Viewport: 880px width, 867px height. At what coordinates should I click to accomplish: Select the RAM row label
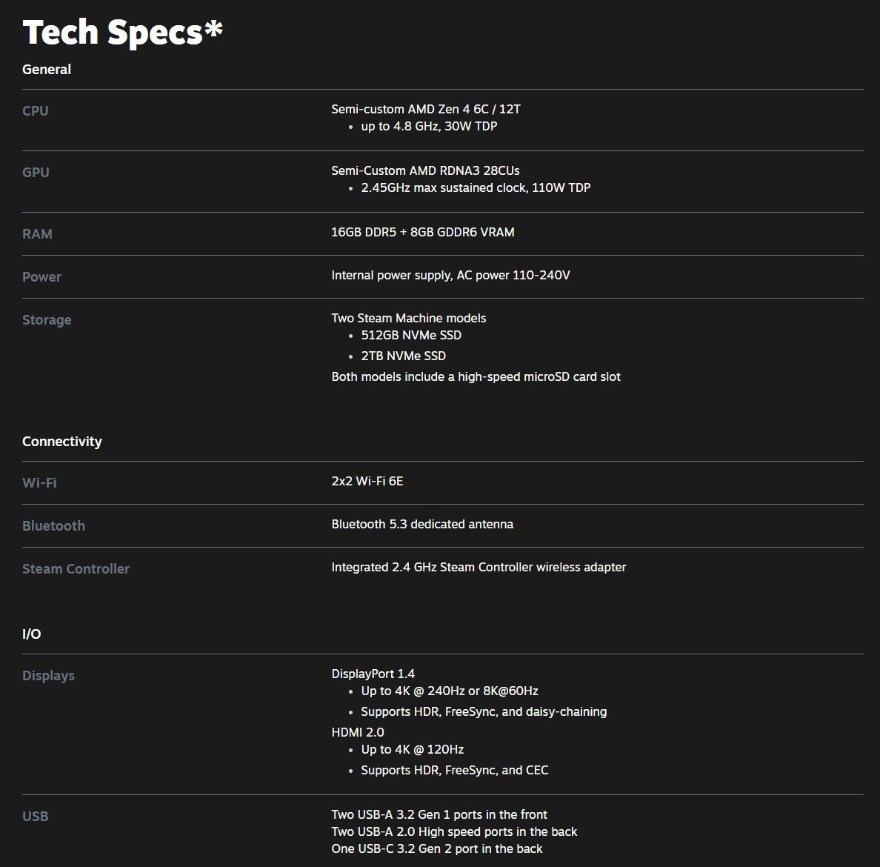37,234
